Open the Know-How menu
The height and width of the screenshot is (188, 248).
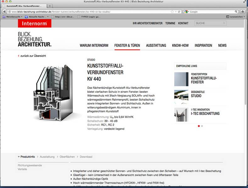180,45
